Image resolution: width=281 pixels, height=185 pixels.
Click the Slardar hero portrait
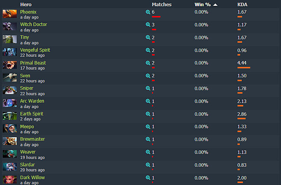pyautogui.click(x=10, y=167)
